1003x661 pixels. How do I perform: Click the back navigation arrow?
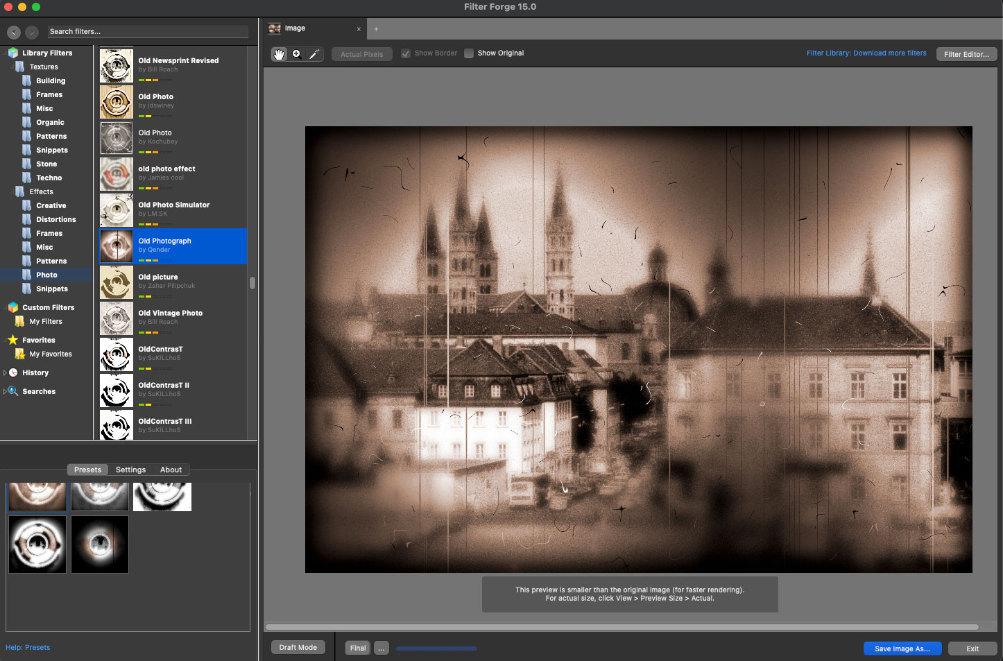[13, 32]
